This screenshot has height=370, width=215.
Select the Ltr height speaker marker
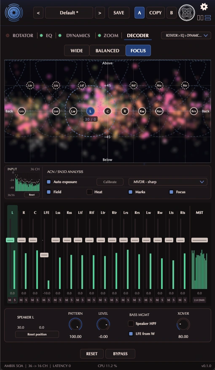pyautogui.click(x=30, y=85)
